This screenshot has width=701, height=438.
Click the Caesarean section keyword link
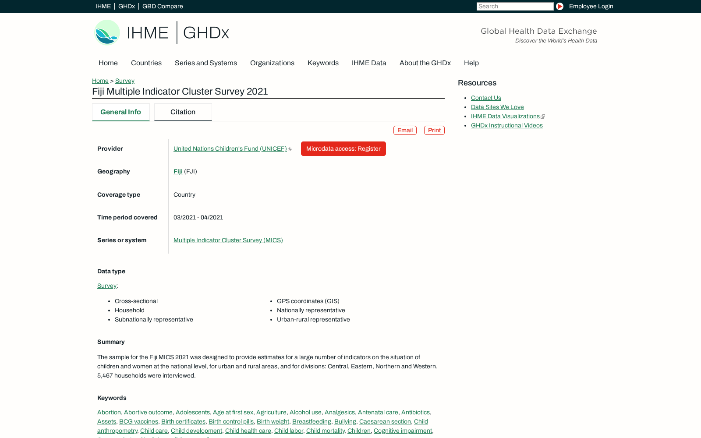(x=385, y=421)
